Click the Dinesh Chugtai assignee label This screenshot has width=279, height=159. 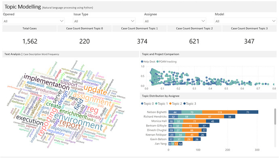click(x=157, y=130)
